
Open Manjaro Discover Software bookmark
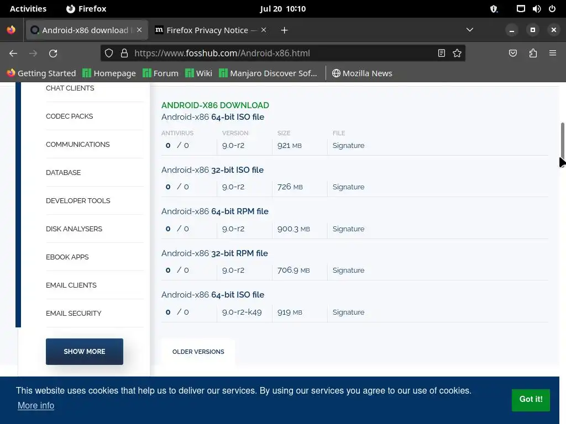268,73
